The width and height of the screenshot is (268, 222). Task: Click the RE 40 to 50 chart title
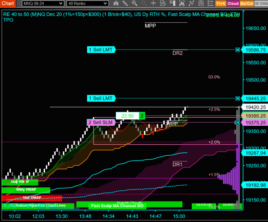pos(121,17)
